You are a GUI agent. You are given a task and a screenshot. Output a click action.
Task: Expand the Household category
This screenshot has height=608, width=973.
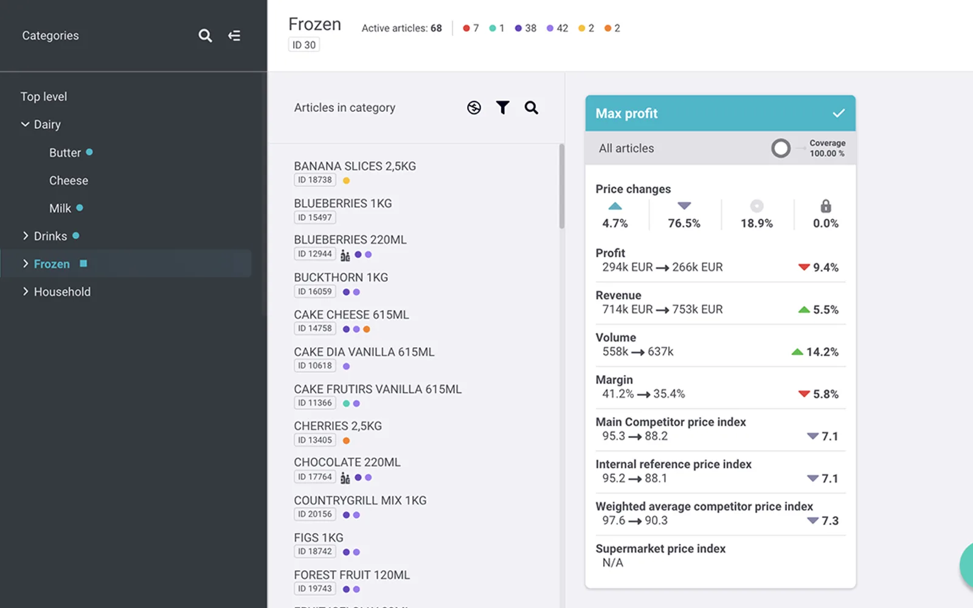(25, 291)
